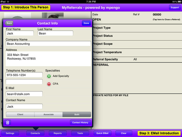182x137 pixels.
Task: Edit the Last Name field Bean
Action: click(55, 33)
